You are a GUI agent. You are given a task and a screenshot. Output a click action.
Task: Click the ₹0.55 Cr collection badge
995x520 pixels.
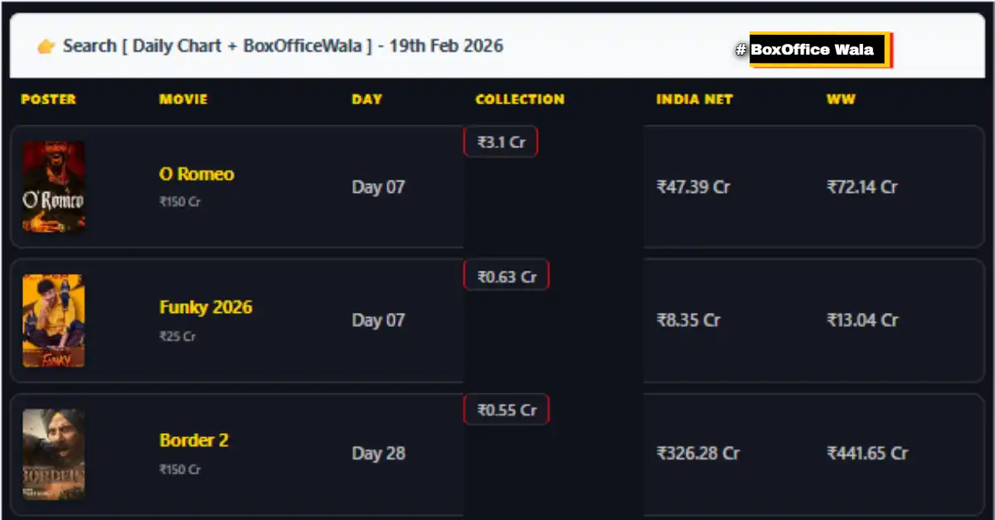506,408
